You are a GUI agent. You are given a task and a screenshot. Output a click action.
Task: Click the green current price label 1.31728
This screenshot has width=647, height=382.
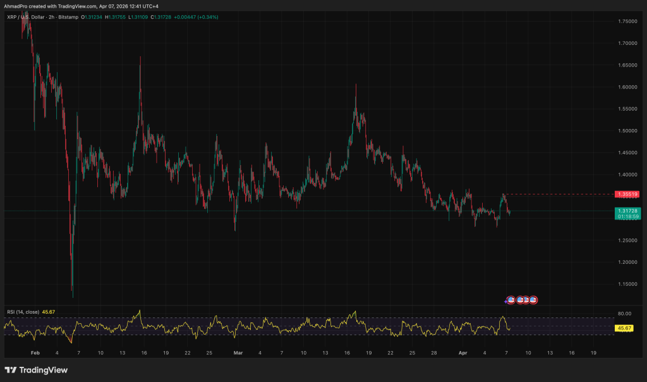coord(627,211)
